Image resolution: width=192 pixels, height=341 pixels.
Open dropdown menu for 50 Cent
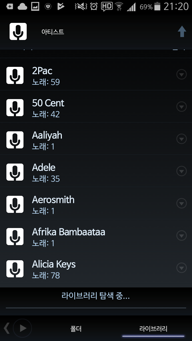coord(182,107)
